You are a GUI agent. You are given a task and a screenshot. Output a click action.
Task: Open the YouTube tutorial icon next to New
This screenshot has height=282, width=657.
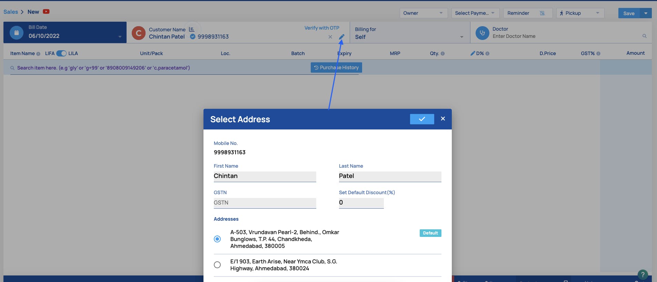46,12
